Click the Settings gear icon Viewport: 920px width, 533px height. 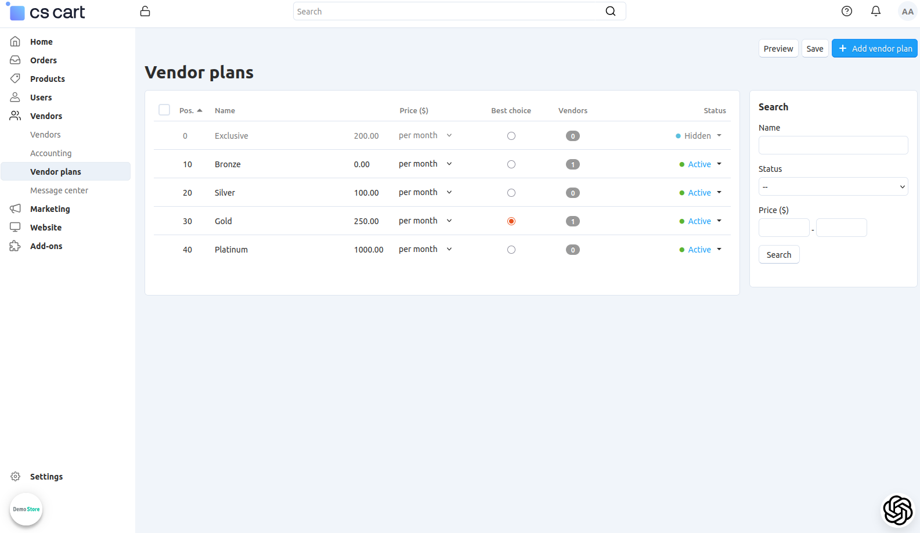click(16, 477)
